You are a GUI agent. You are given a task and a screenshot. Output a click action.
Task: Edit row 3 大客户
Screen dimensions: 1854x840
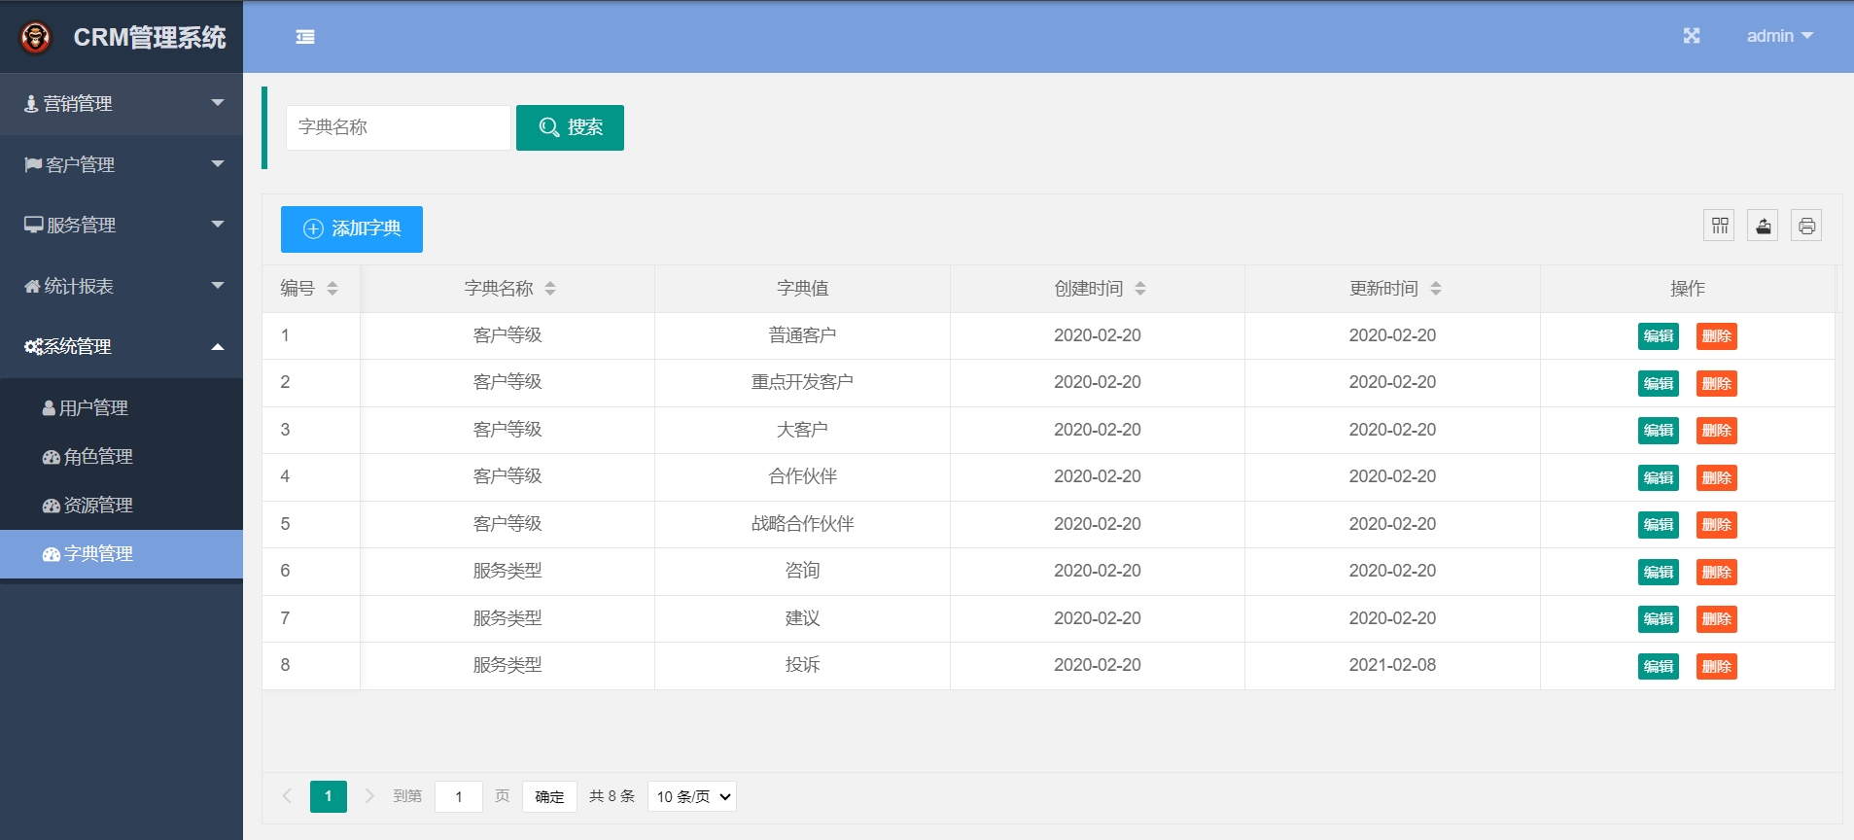(x=1659, y=431)
